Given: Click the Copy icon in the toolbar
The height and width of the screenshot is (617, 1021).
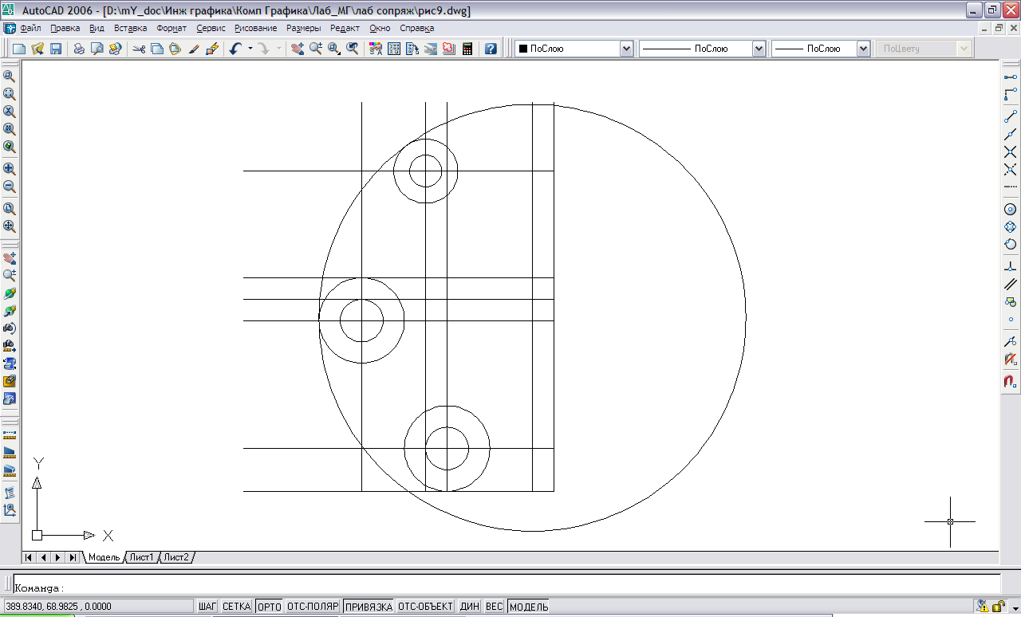Looking at the screenshot, I should coord(157,49).
